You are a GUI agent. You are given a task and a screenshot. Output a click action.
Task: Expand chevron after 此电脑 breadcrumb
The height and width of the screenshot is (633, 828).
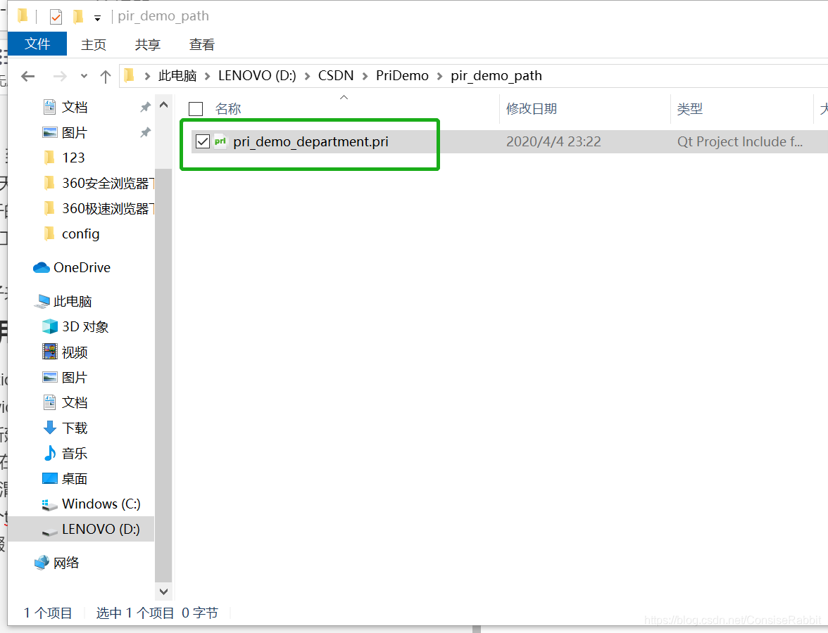click(x=208, y=77)
